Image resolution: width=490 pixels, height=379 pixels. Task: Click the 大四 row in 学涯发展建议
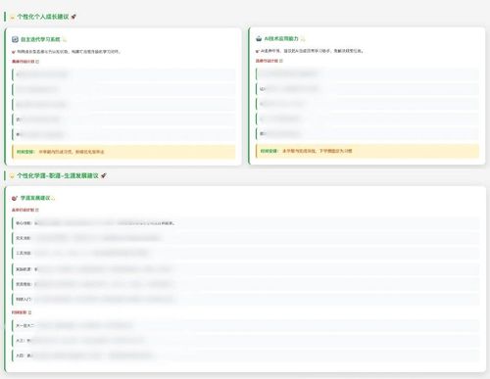[246, 355]
